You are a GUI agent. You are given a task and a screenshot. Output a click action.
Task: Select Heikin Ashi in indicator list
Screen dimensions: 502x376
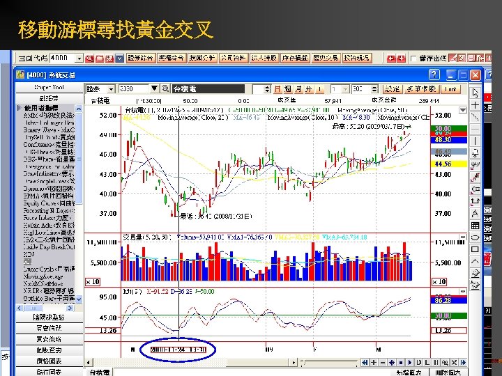[x=49, y=225]
